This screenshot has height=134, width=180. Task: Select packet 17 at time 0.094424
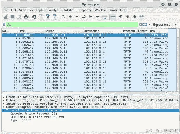point(85,88)
